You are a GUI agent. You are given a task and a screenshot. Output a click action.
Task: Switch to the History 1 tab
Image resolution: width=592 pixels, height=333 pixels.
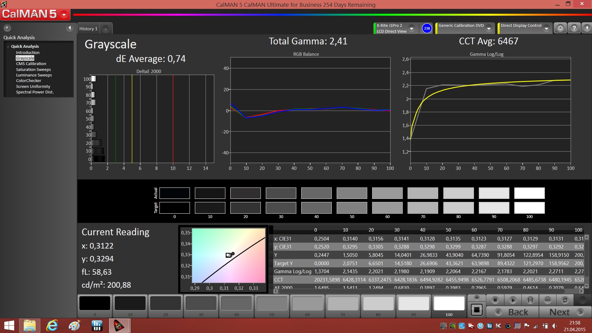point(88,29)
